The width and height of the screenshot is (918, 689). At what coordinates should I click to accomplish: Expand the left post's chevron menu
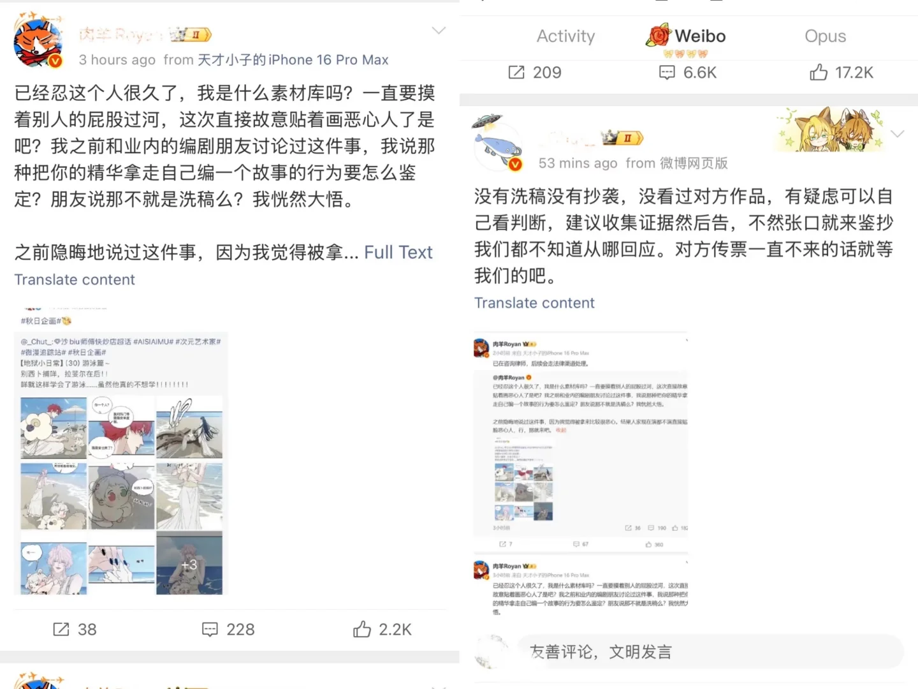coord(439,30)
